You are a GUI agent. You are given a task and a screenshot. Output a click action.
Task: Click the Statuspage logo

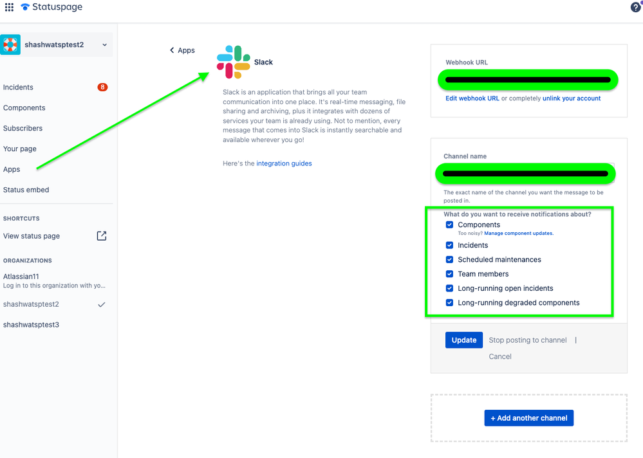point(51,7)
